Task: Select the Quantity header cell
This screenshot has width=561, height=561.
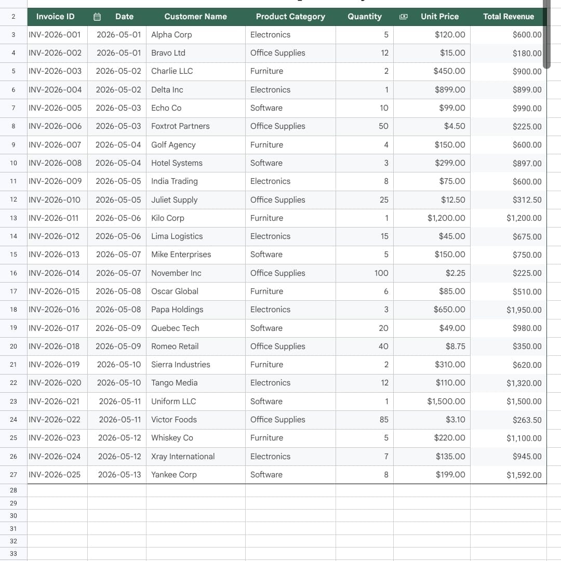Action: pos(365,17)
